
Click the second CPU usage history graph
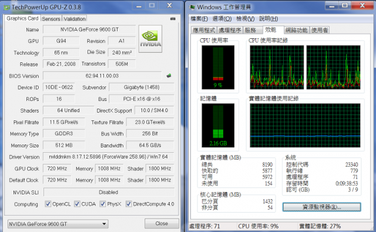click(333, 68)
